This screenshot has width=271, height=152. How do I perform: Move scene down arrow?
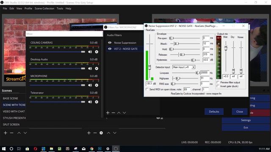[25, 133]
